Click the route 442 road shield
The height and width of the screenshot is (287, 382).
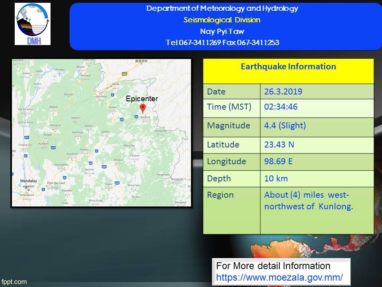click(x=117, y=183)
